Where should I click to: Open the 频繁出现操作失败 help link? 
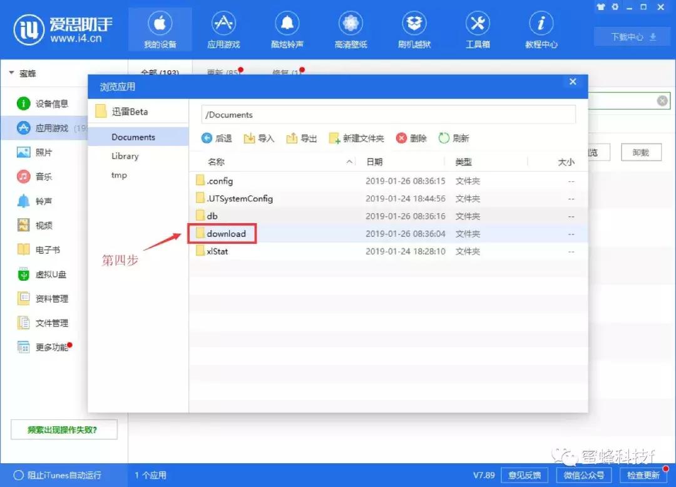(63, 429)
